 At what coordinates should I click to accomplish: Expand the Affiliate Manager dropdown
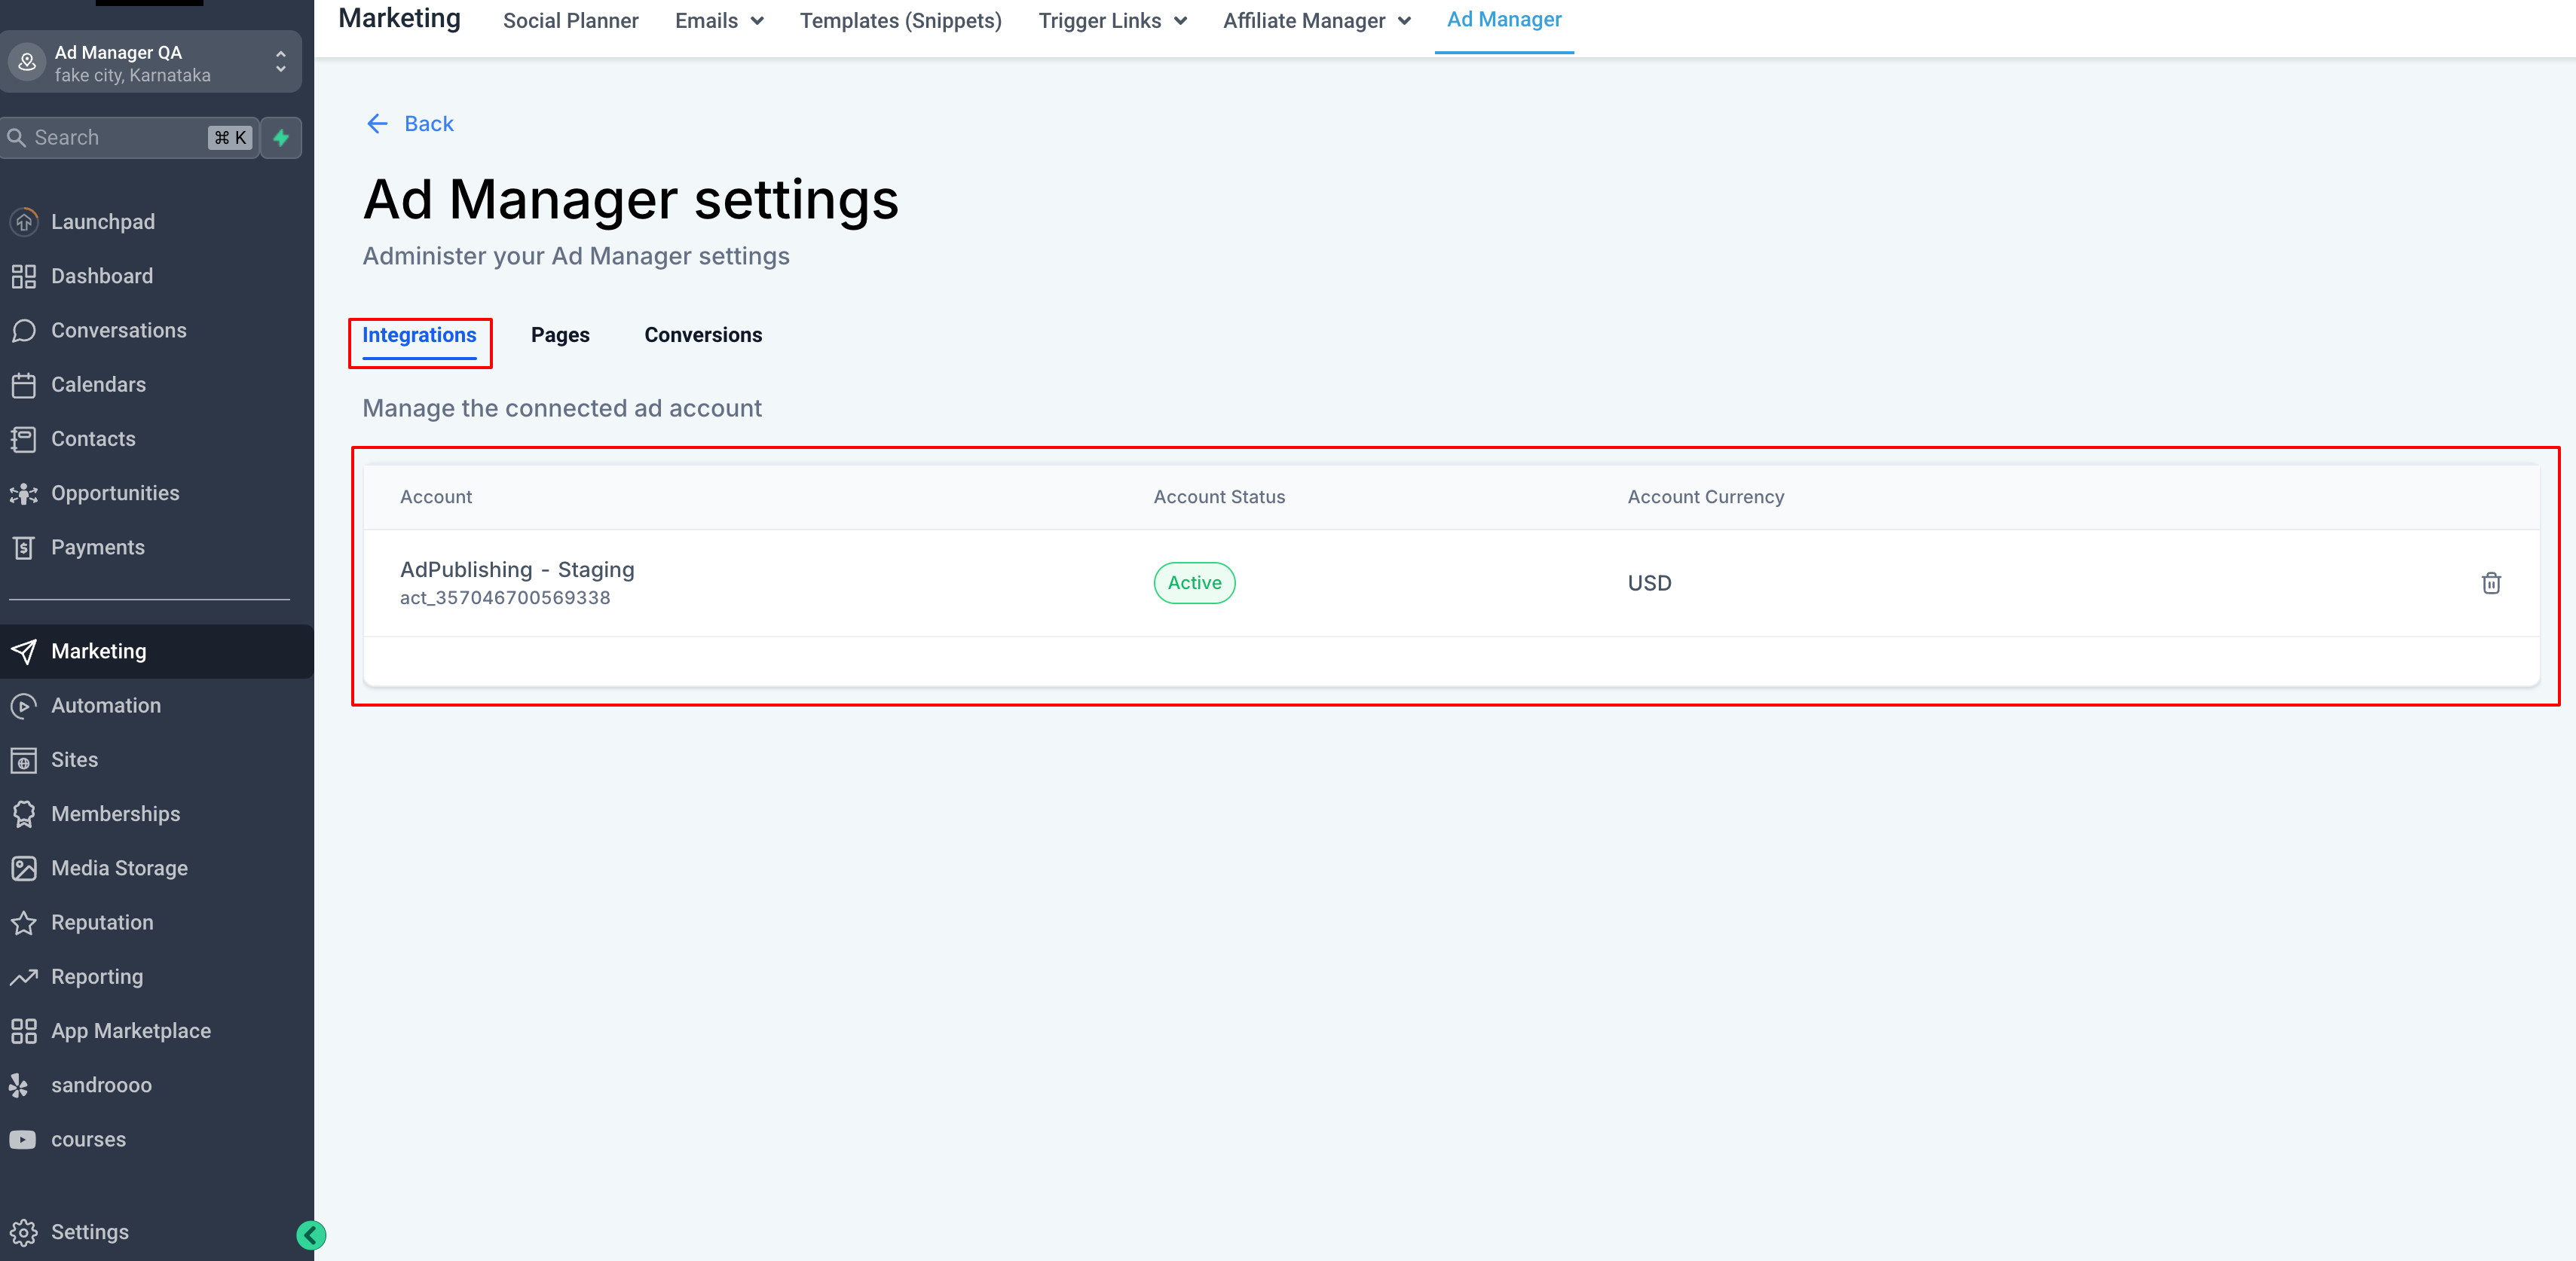pos(1316,21)
